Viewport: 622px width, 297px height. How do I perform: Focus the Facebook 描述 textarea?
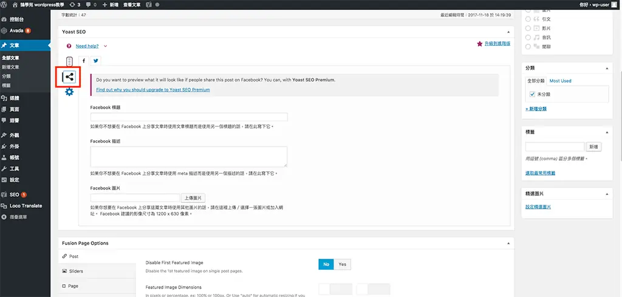coord(189,157)
